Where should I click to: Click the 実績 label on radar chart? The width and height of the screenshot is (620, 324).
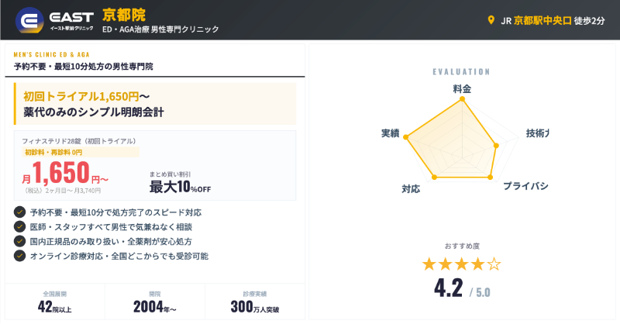tap(390, 133)
